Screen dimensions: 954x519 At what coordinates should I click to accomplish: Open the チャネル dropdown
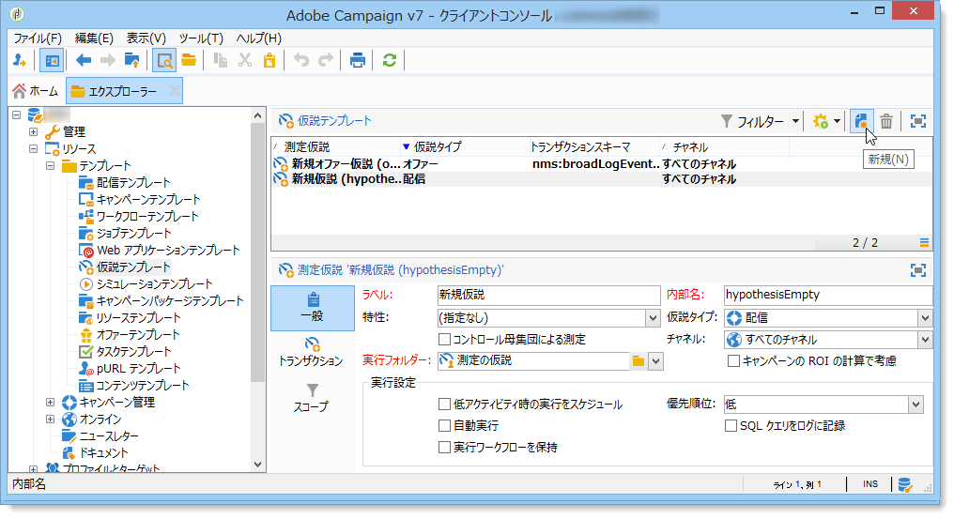(926, 340)
